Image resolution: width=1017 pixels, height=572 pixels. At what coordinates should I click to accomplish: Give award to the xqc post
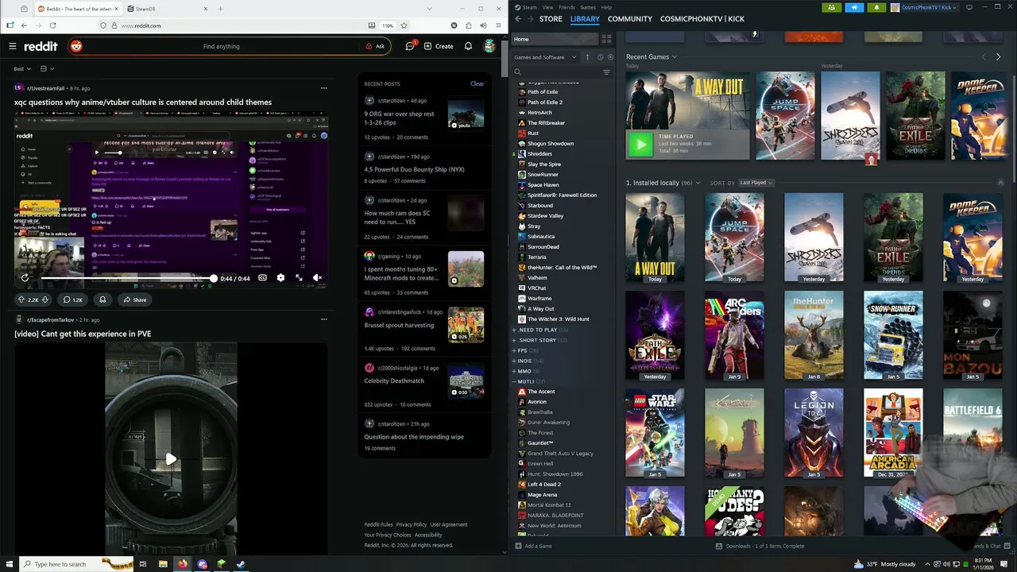click(102, 300)
